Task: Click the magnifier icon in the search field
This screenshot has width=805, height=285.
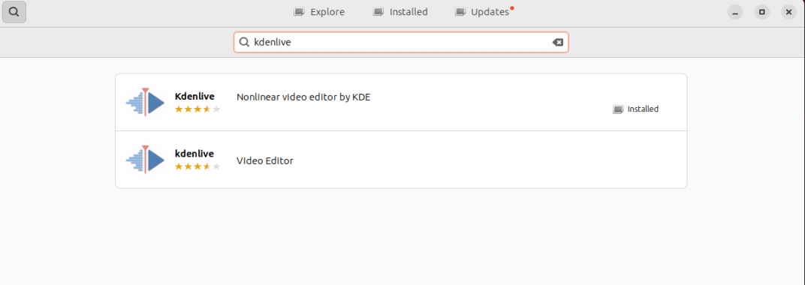Action: pyautogui.click(x=244, y=43)
